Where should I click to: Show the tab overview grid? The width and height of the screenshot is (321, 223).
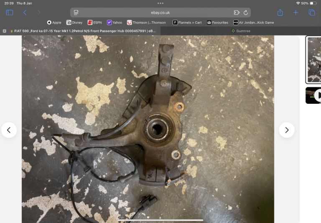coord(312,13)
